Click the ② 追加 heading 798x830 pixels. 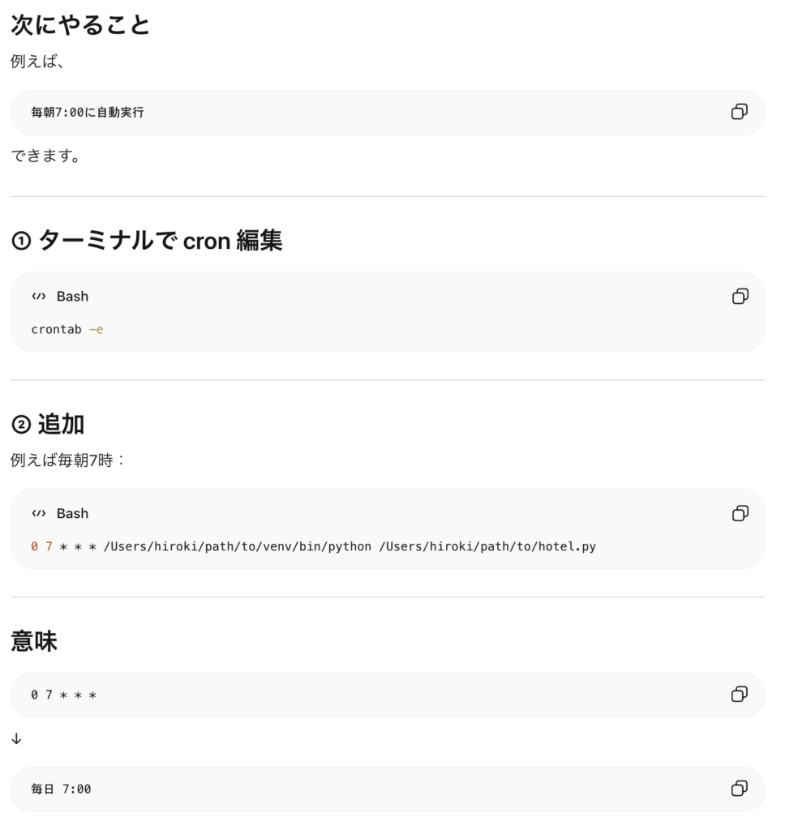[48, 425]
